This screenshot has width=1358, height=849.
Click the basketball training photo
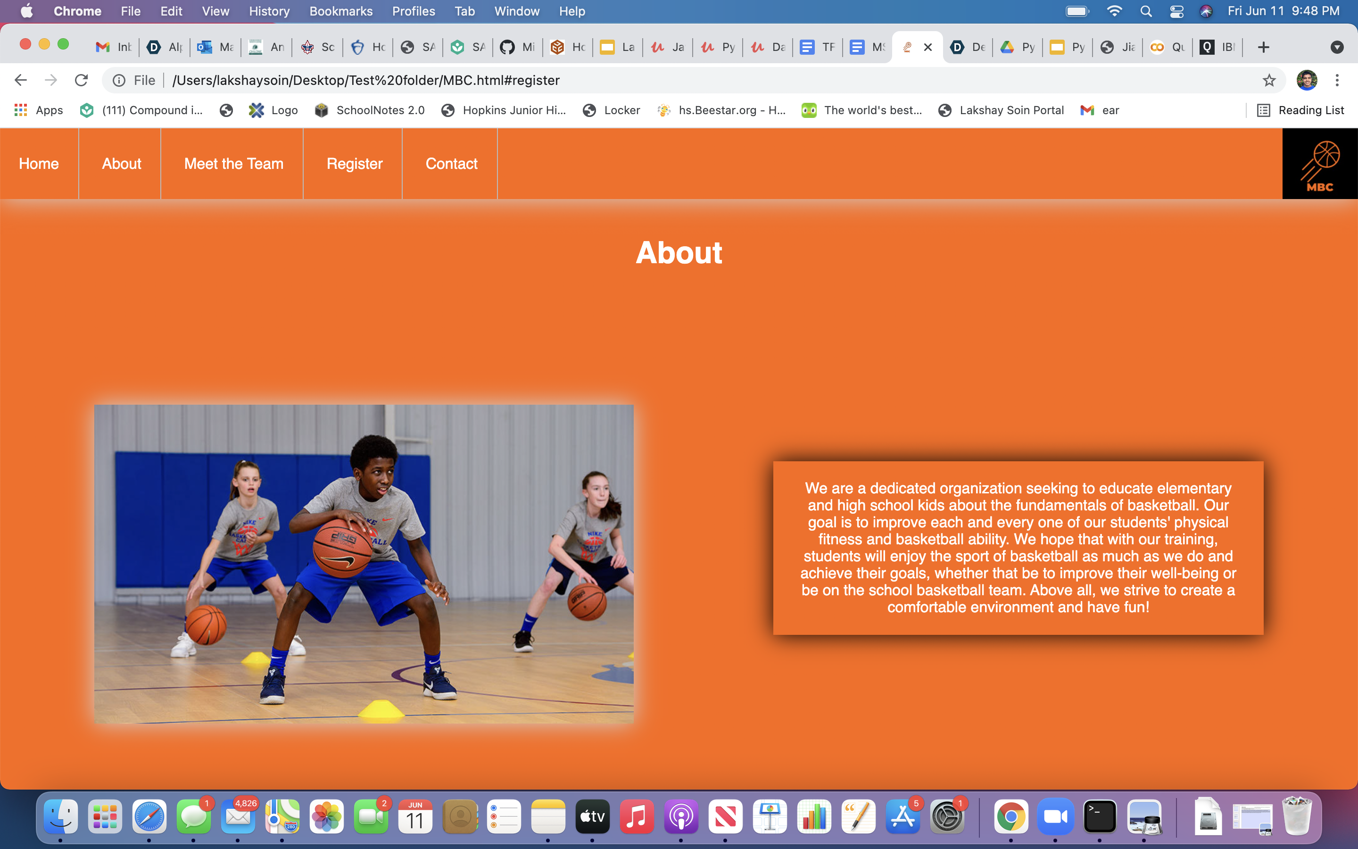pos(364,564)
